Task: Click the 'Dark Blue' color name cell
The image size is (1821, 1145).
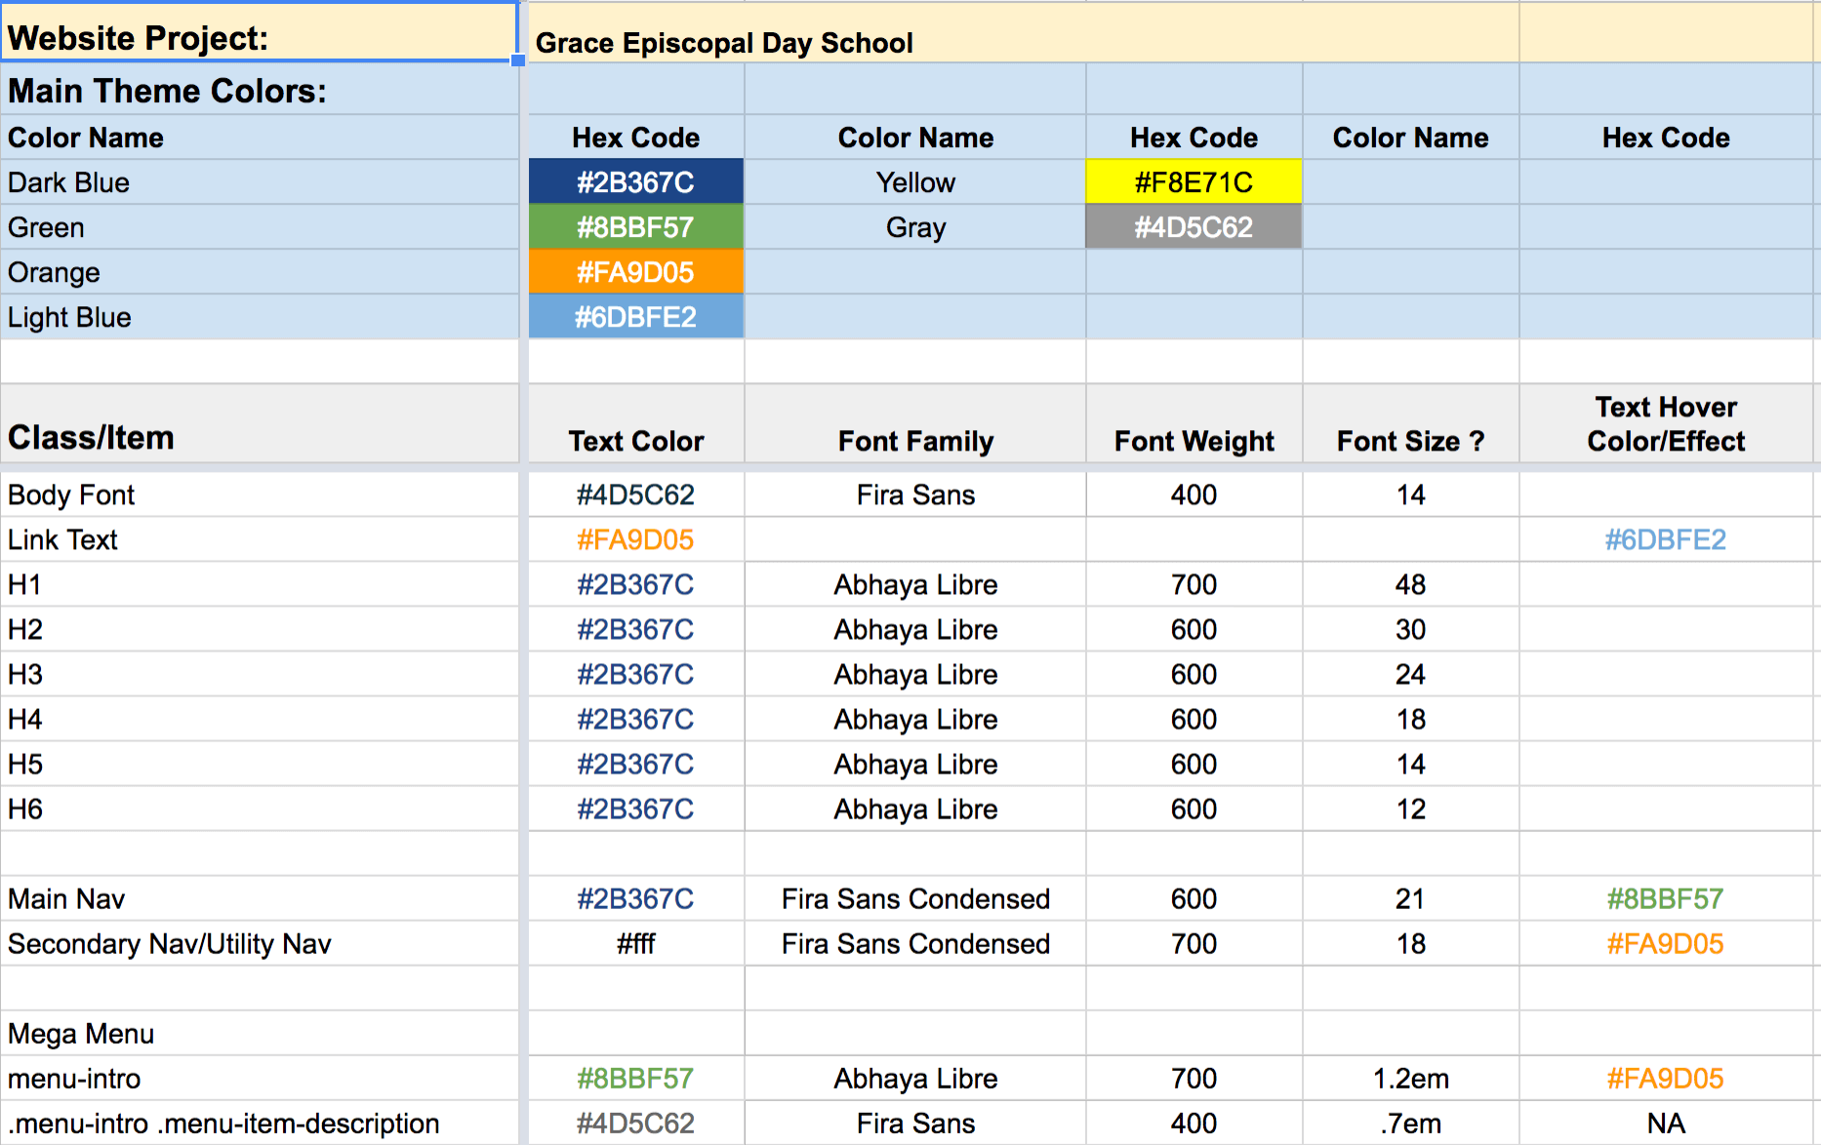Action: [x=260, y=182]
